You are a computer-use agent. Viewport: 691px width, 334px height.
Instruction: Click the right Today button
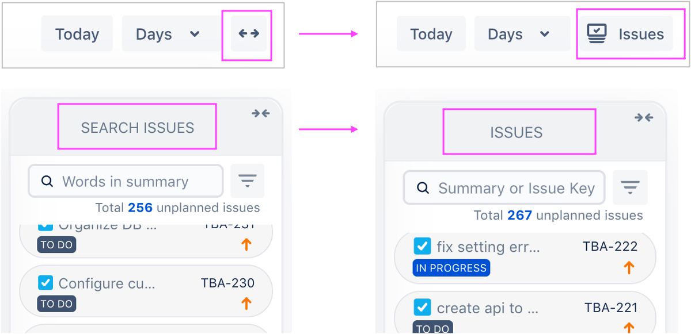tap(431, 34)
